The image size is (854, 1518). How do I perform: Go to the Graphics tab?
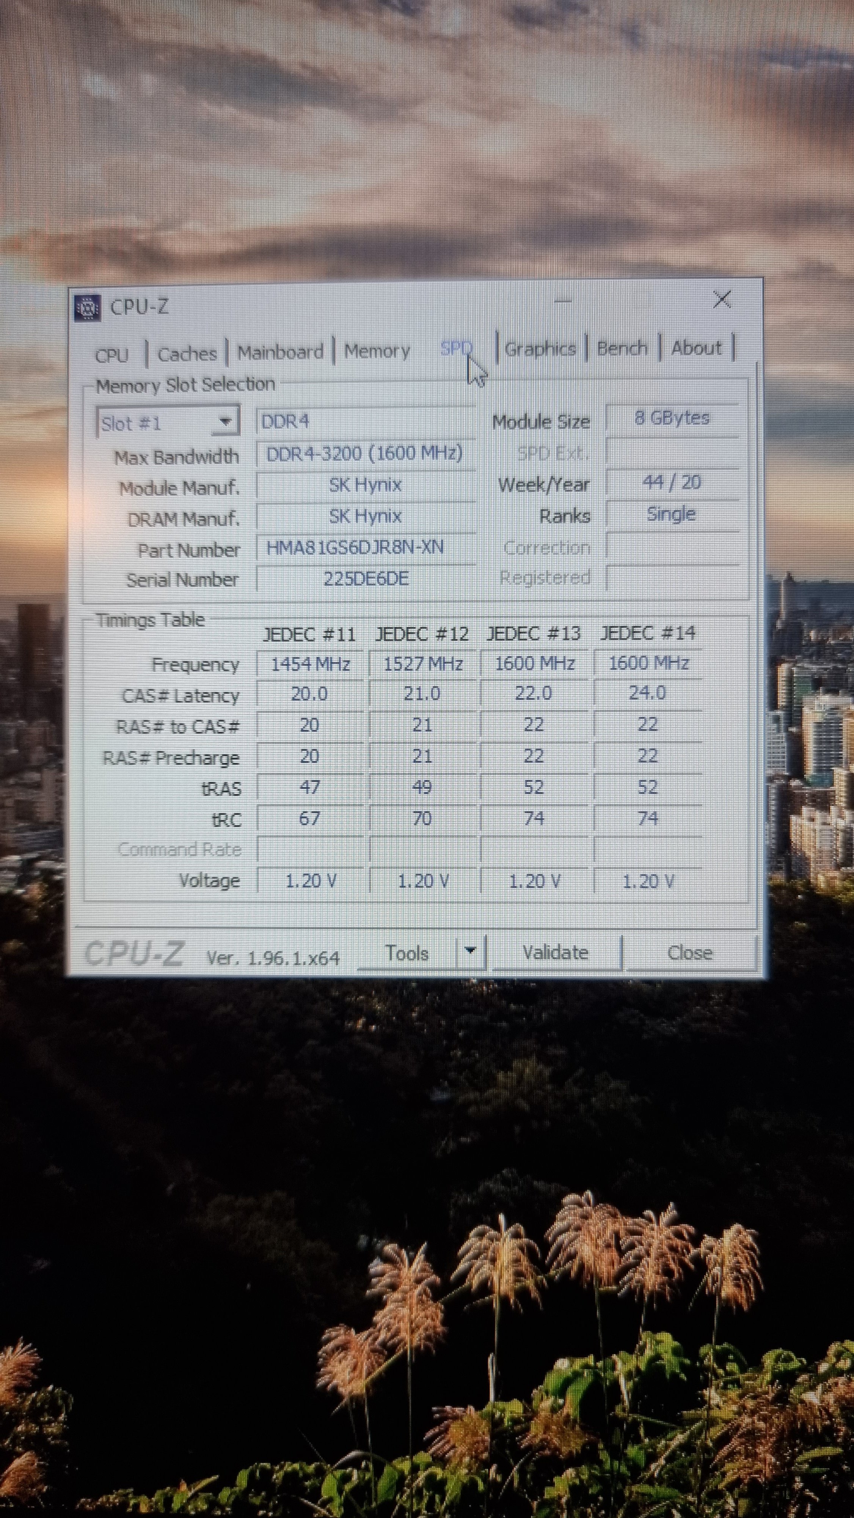point(540,349)
